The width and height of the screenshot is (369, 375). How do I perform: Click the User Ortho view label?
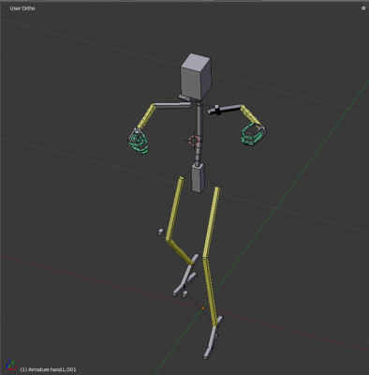(x=22, y=8)
